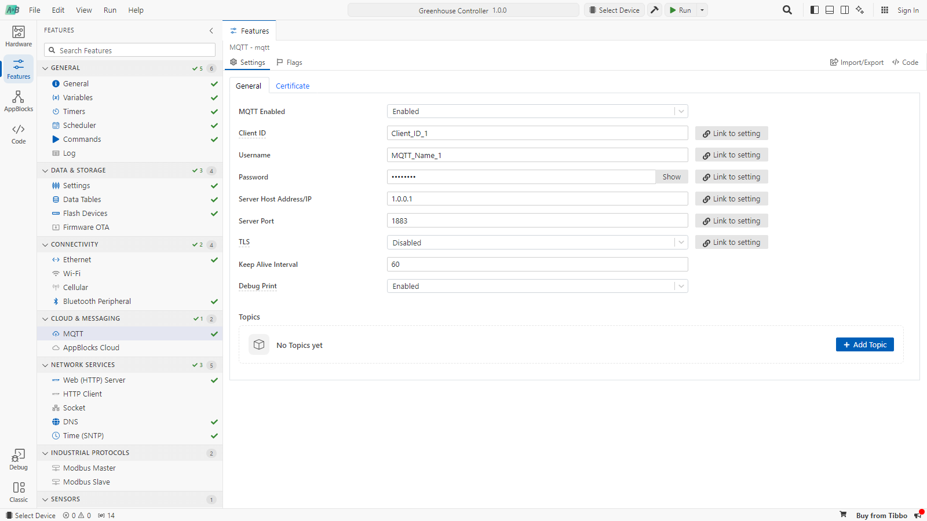The height and width of the screenshot is (521, 927).
Task: Switch to the Code view in the sidebar
Action: coord(19,134)
